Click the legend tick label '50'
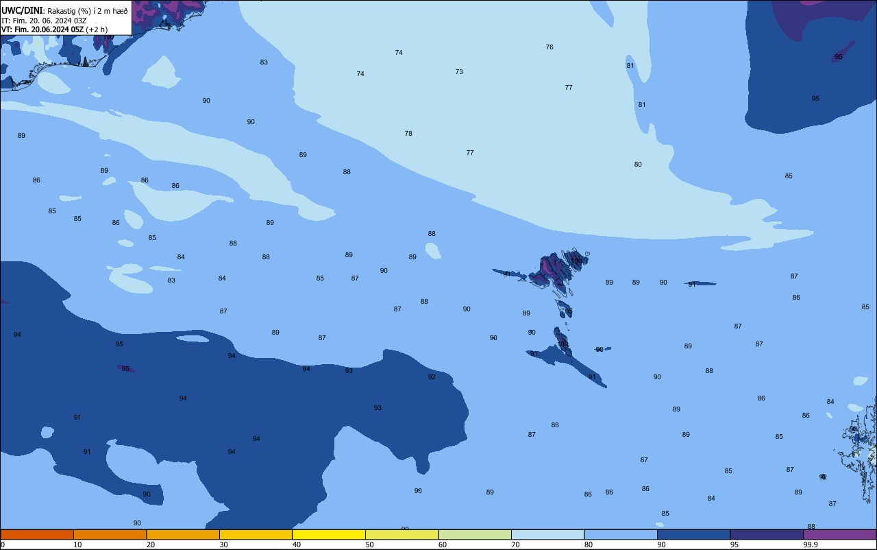The image size is (877, 550). 369,545
